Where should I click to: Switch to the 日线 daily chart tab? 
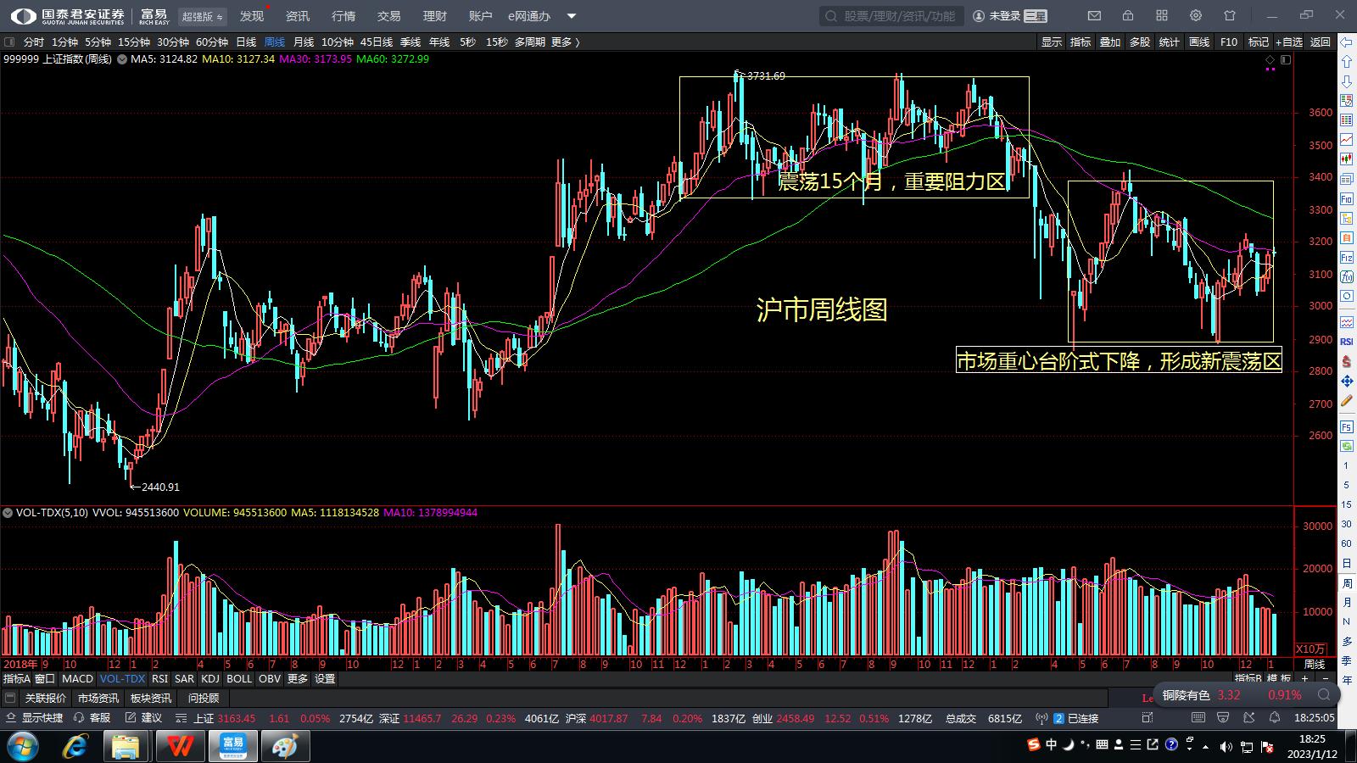[246, 42]
